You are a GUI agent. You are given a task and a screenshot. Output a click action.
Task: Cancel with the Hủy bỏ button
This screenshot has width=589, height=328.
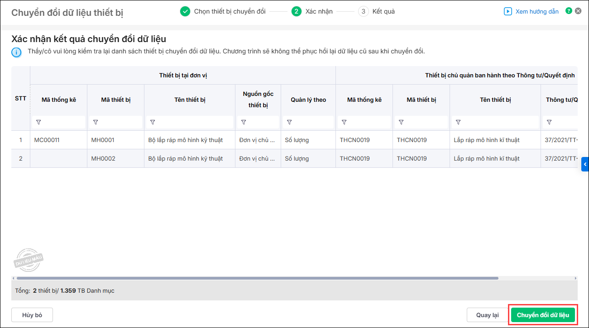32,315
